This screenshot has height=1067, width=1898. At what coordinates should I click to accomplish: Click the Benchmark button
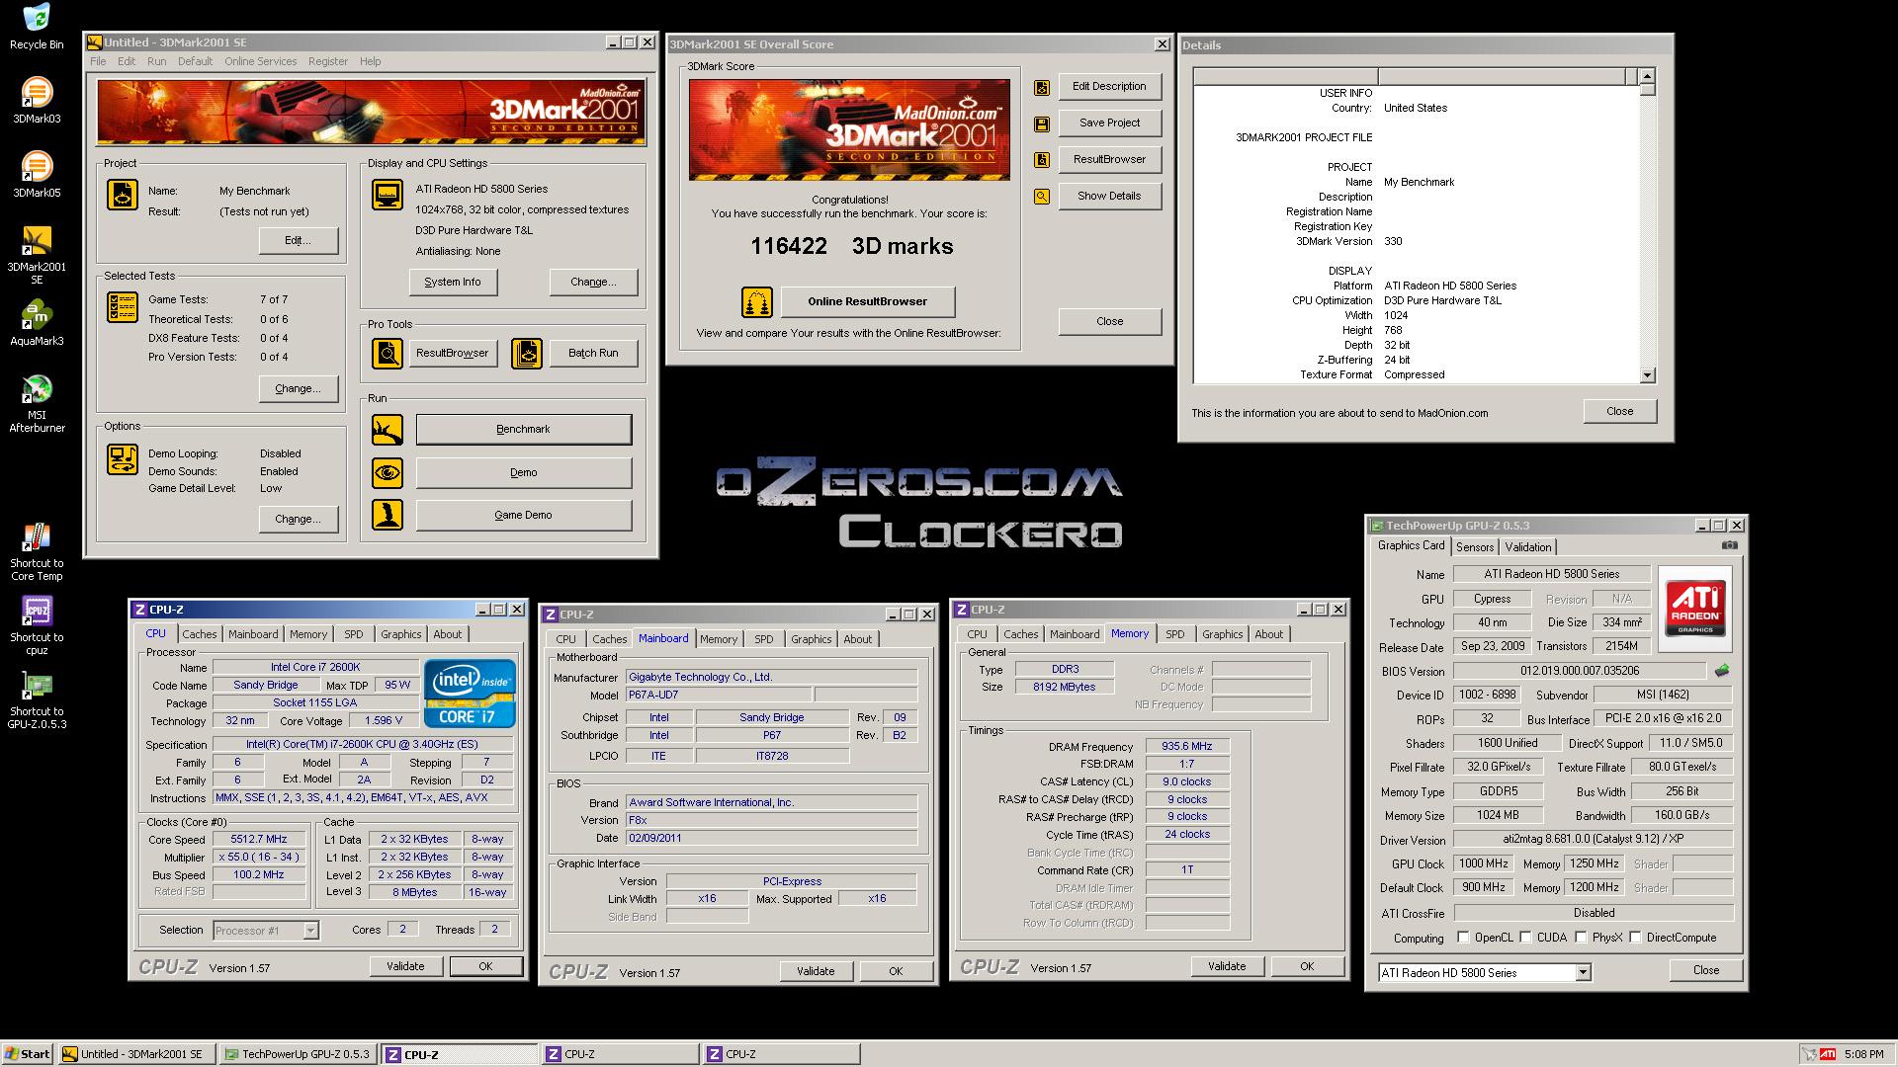point(523,430)
